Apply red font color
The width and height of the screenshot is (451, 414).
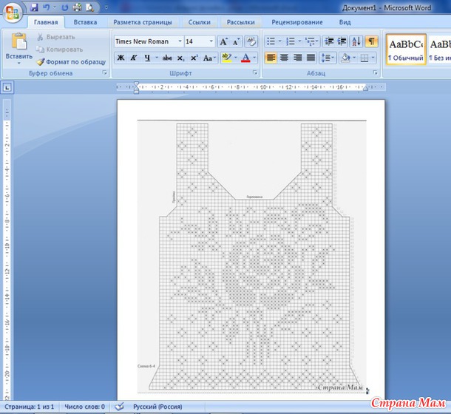(x=245, y=58)
